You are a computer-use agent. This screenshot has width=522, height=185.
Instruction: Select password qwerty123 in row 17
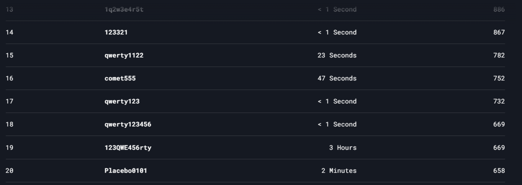tap(122, 101)
